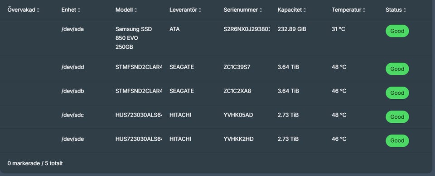
Task: Click serial number ZC1C39S7
Action: [237, 67]
